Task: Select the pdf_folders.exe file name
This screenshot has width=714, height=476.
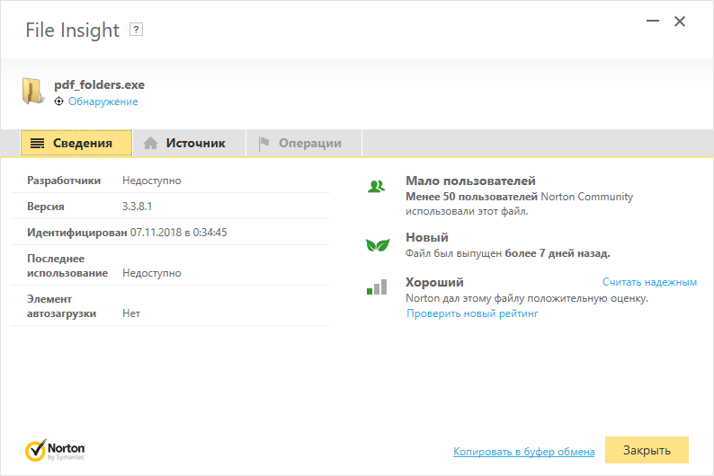Action: pyautogui.click(x=99, y=85)
